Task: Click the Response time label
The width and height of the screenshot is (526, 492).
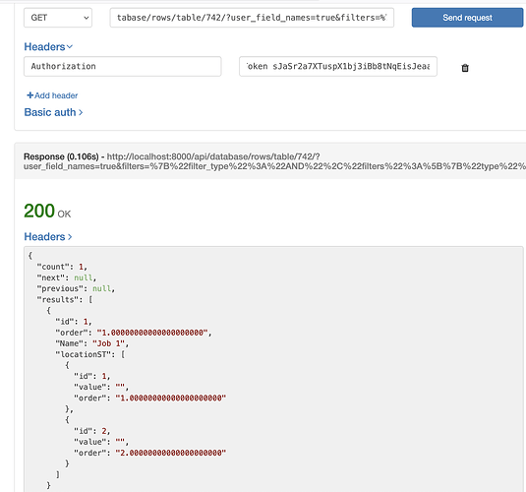Action: point(61,156)
